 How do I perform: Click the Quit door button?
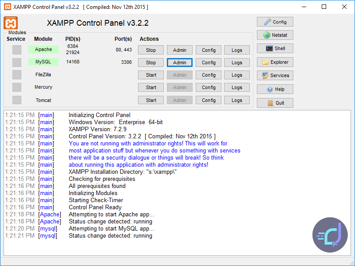tap(275, 103)
